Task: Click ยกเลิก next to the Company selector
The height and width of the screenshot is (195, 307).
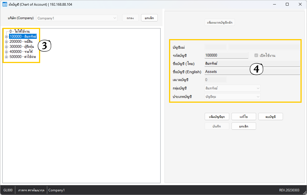Action: coord(149,18)
